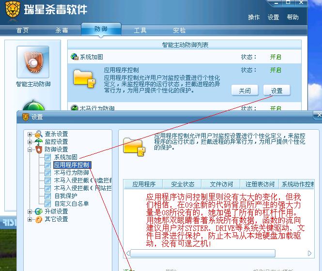Select 系统加固 in the settings tree
Image resolution: width=322 pixels, height=271 pixels.
(x=66, y=157)
